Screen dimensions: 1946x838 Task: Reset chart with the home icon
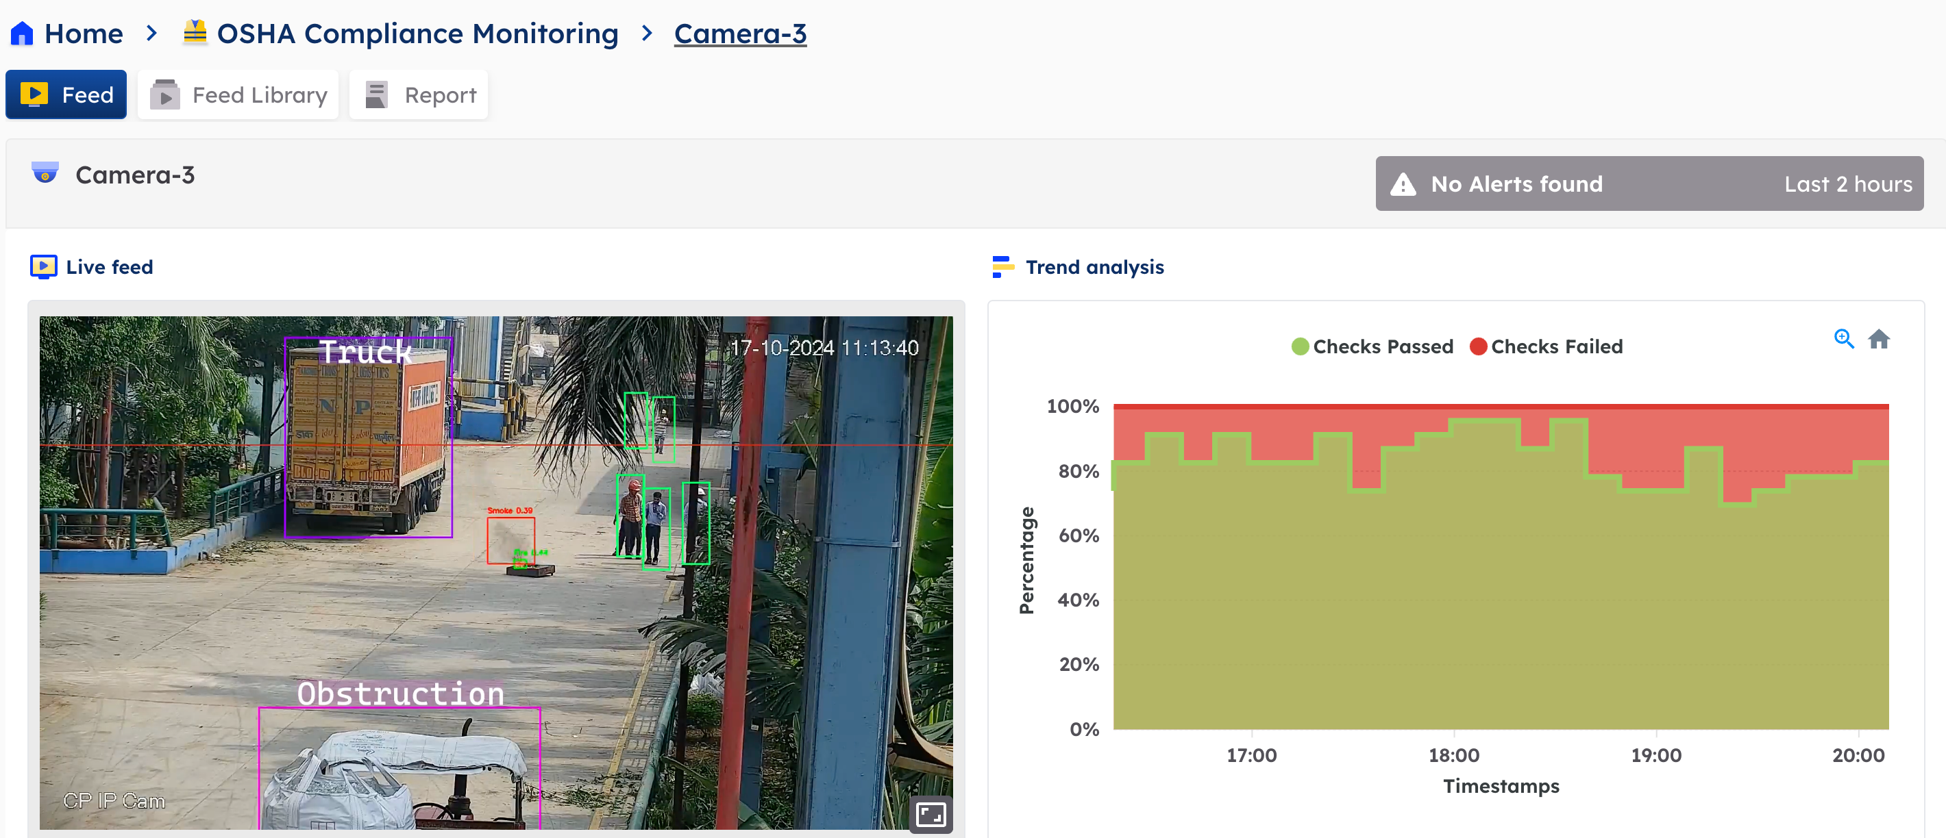[x=1879, y=339]
